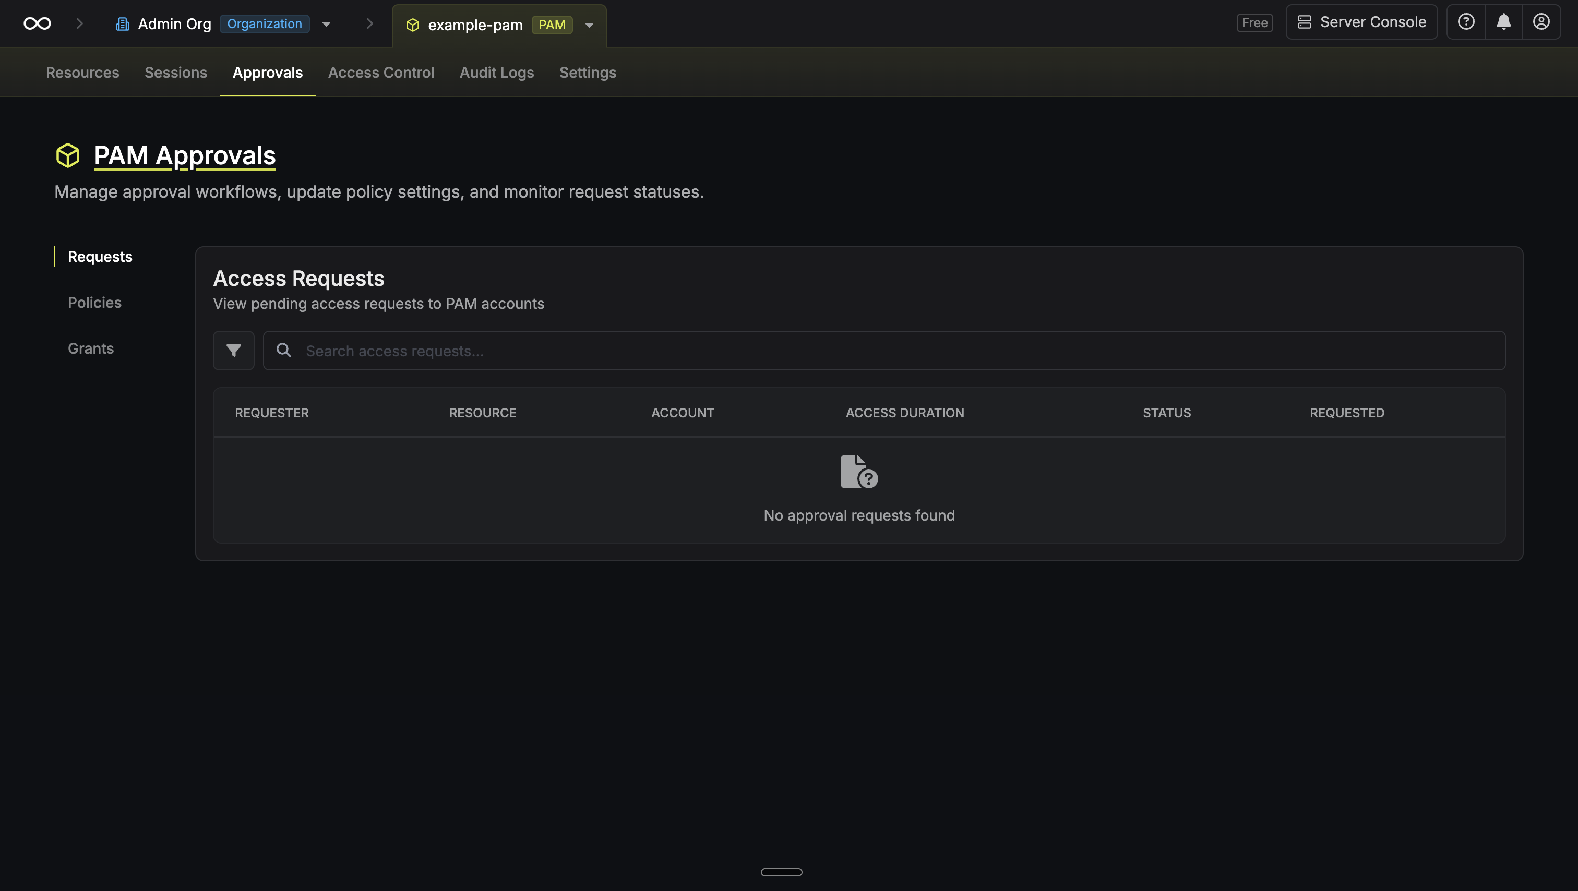1578x891 pixels.
Task: Click the chevron before example-pam
Action: (x=369, y=23)
